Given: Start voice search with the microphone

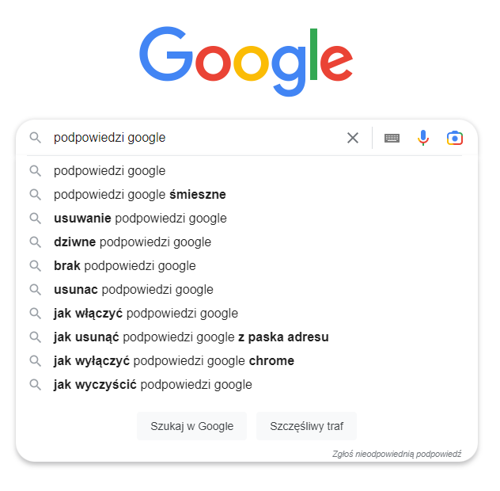Looking at the screenshot, I should (x=423, y=138).
